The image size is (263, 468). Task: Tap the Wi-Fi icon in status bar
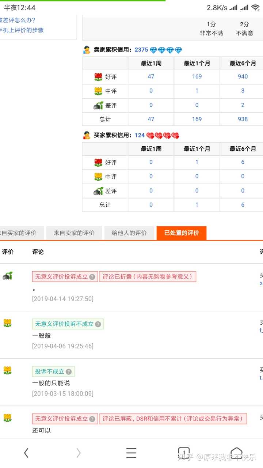click(x=255, y=7)
